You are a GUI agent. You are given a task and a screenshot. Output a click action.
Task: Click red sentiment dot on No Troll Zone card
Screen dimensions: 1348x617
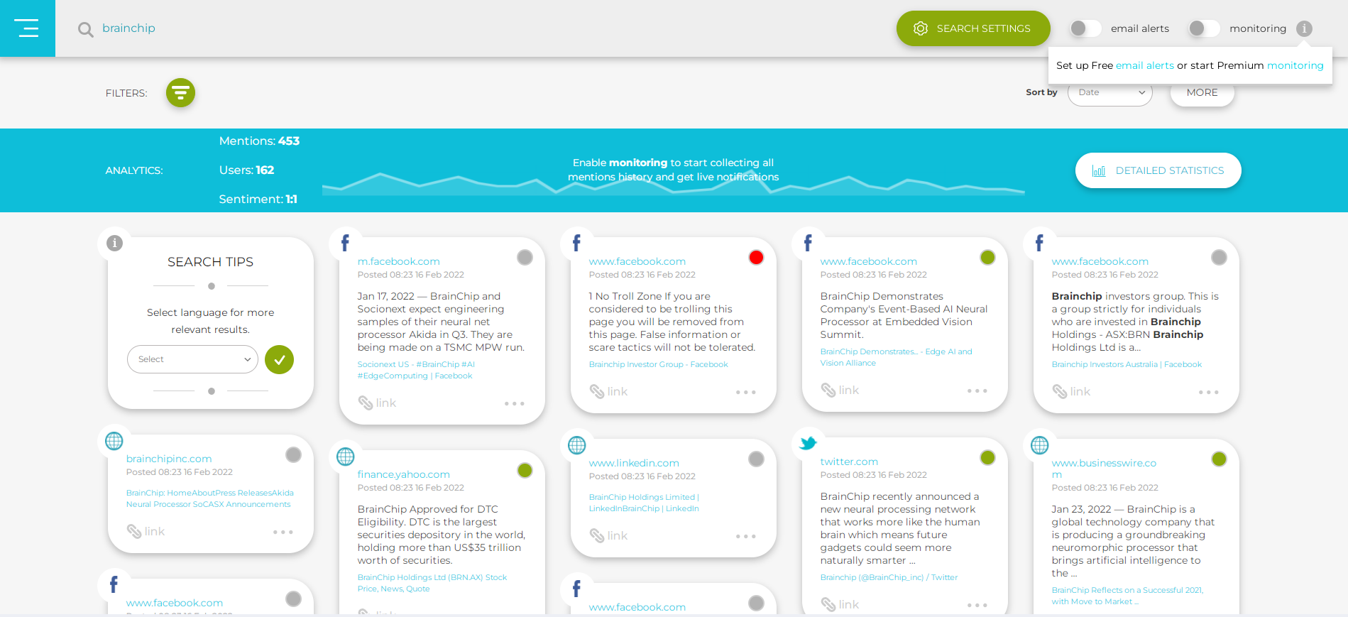point(756,257)
